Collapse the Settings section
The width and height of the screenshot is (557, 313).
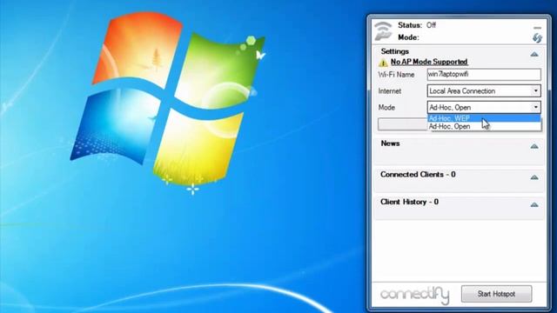point(534,54)
